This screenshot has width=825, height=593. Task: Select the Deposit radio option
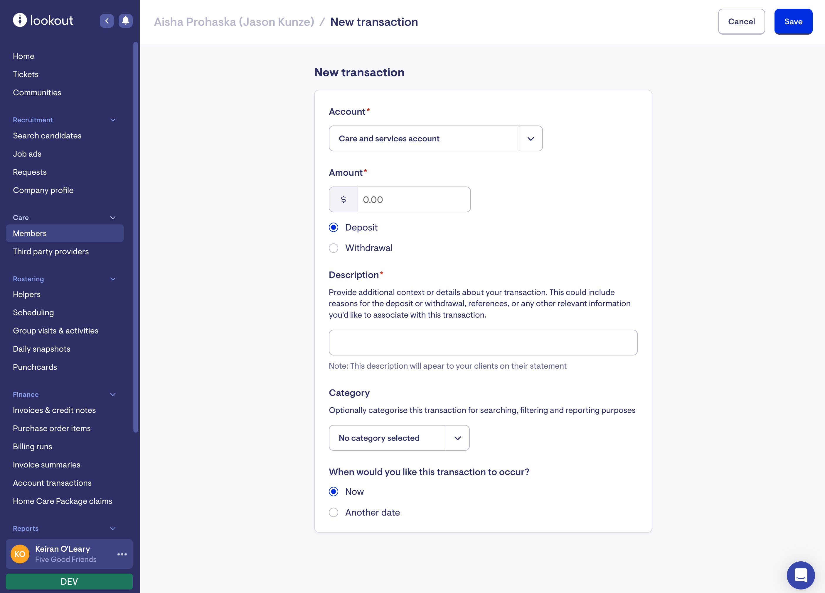[333, 228]
